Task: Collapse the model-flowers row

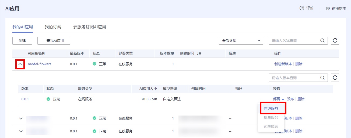Action: tap(20, 64)
